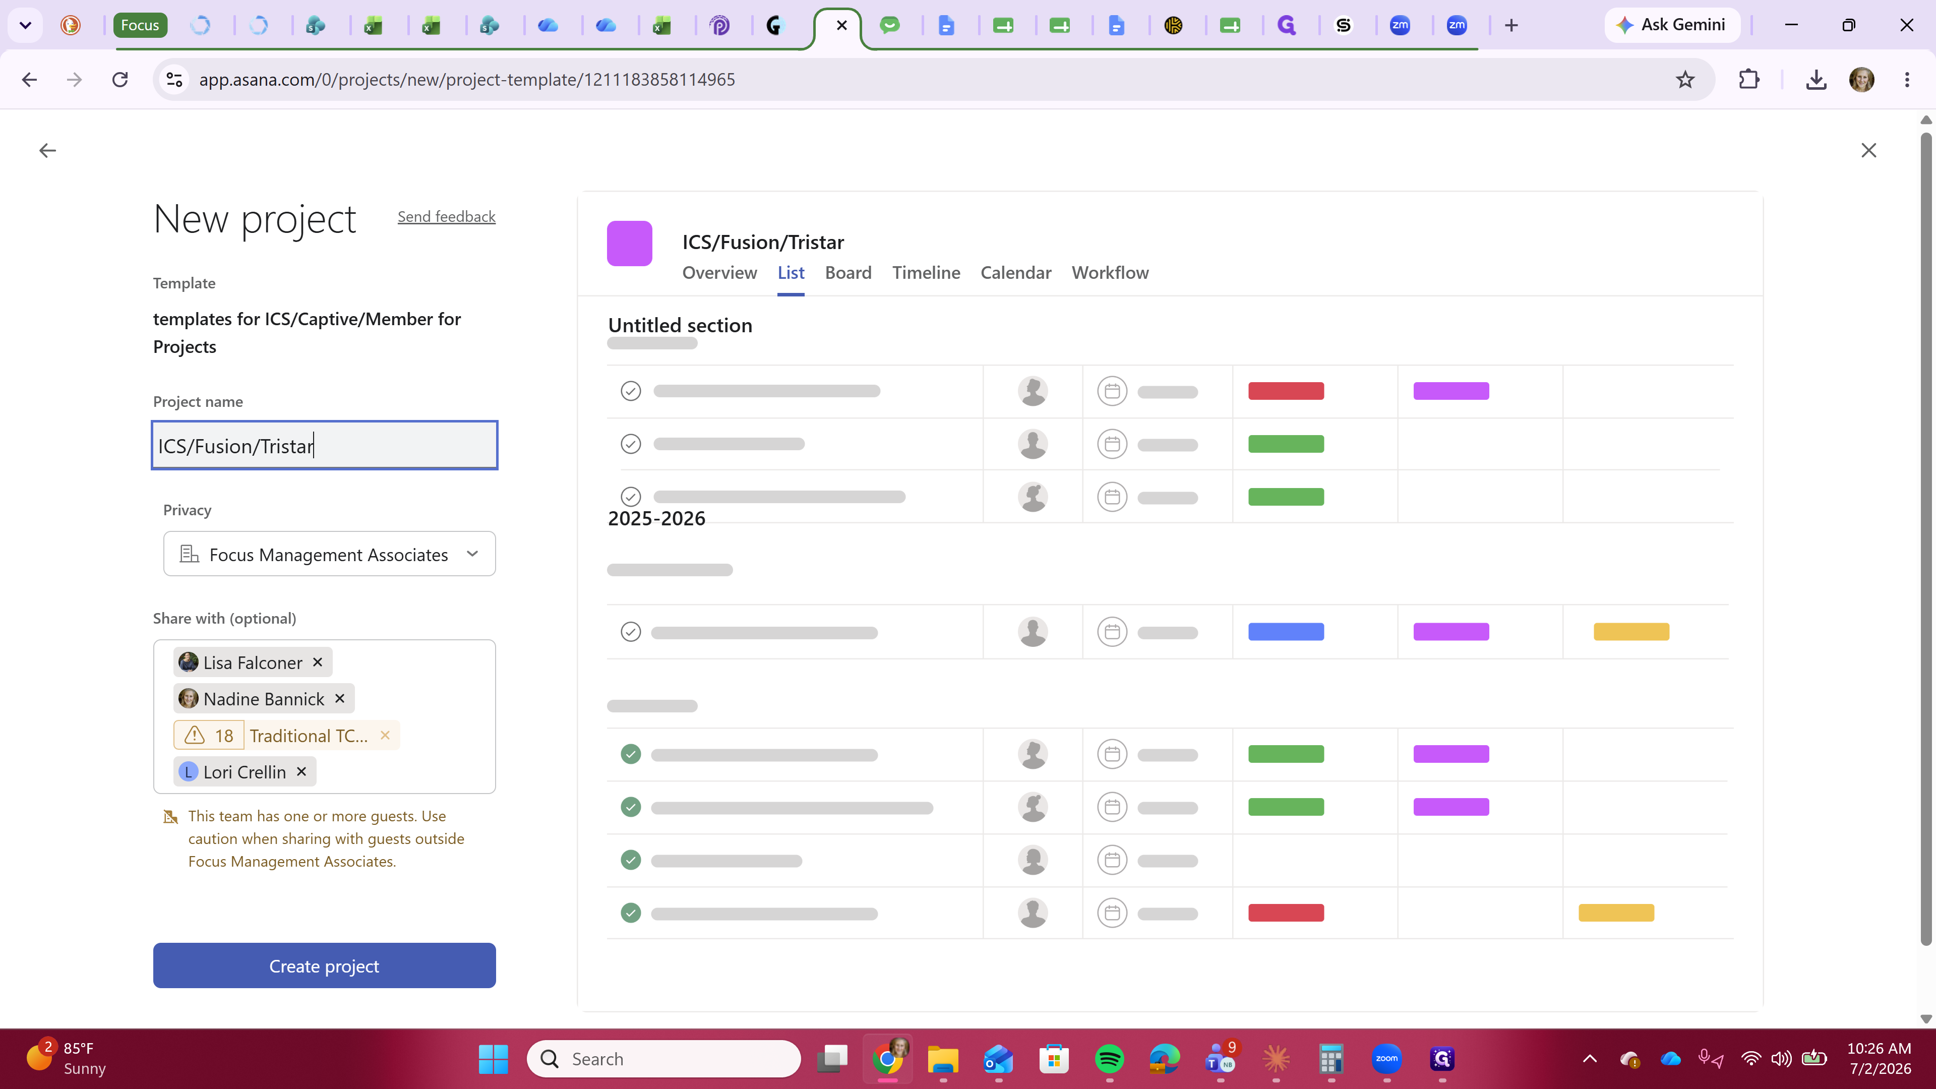1936x1089 pixels.
Task: Click the assignee avatar in the first task row
Action: (1033, 391)
